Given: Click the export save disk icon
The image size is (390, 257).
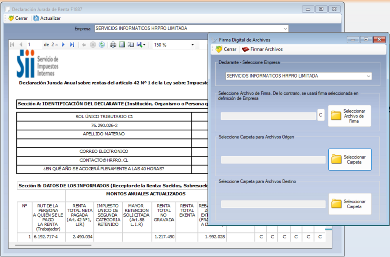Looking at the screenshot, I should 139,45.
